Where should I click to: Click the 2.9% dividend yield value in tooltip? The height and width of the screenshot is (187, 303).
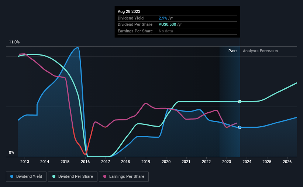coord(163,18)
